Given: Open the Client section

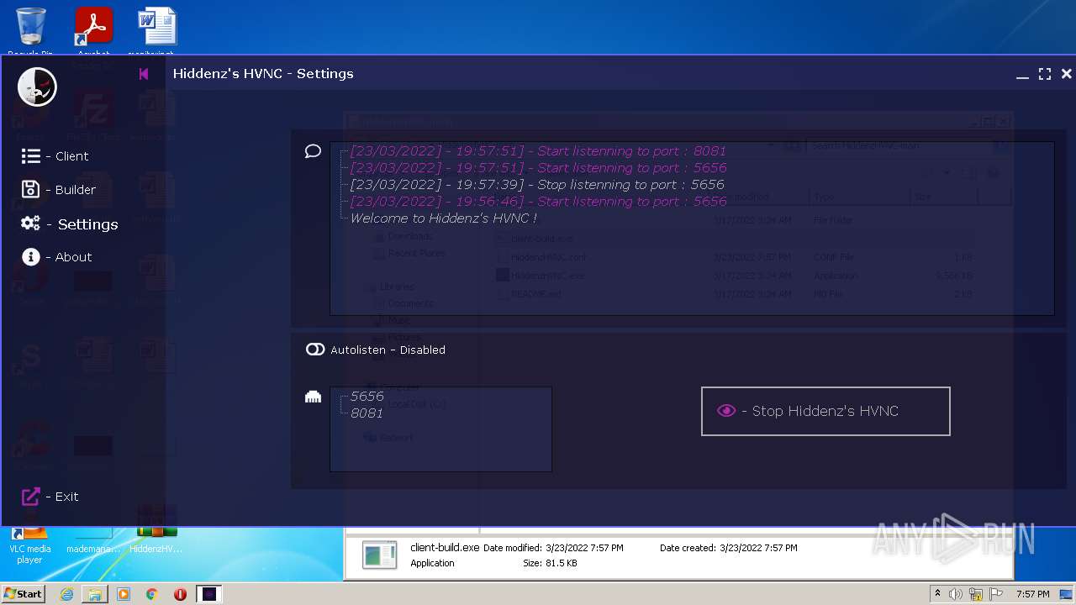Looking at the screenshot, I should pos(55,156).
